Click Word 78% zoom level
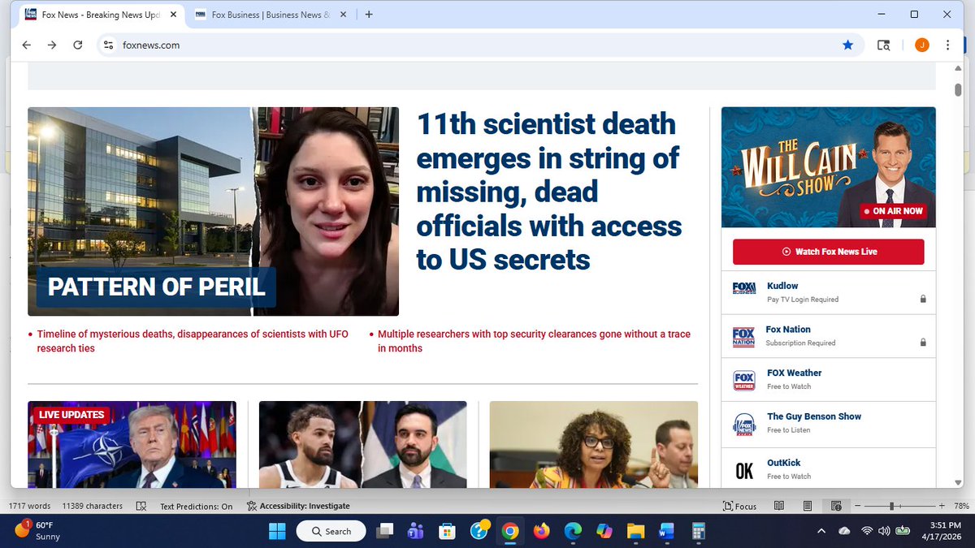 961,506
